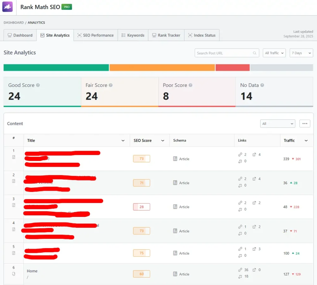The image size is (317, 285).
Task: Click the internal links icon in row 3
Action: click(240, 203)
